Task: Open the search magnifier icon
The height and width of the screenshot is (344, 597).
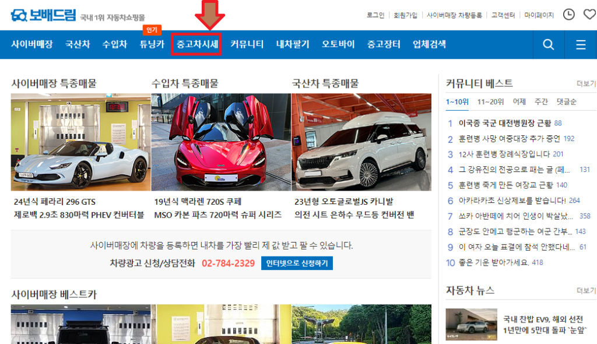Action: tap(549, 44)
